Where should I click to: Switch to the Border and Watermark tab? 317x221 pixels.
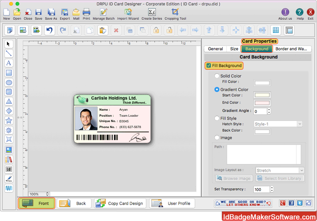pos(292,49)
